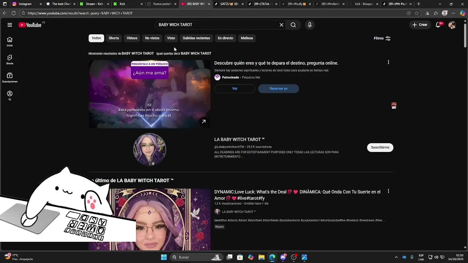Open the Tú section in the sidebar
This screenshot has height=263, width=468.
[x=10, y=96]
